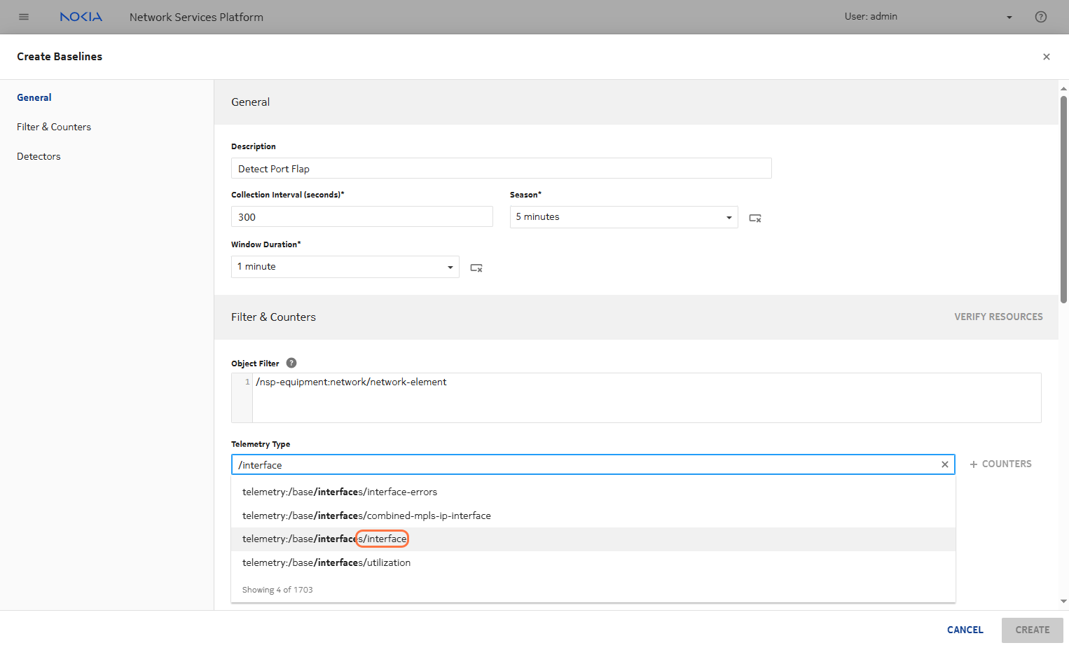Go to Filter & Counters section
Viewport: 1069px width, 650px height.
coord(54,127)
